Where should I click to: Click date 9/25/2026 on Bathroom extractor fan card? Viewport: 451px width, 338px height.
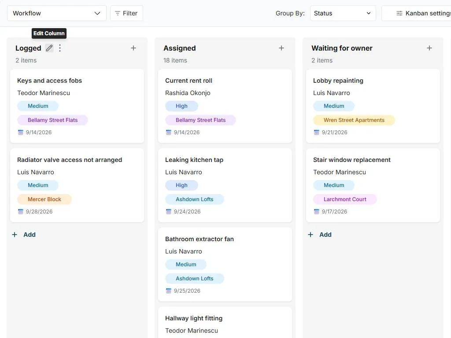pyautogui.click(x=187, y=290)
